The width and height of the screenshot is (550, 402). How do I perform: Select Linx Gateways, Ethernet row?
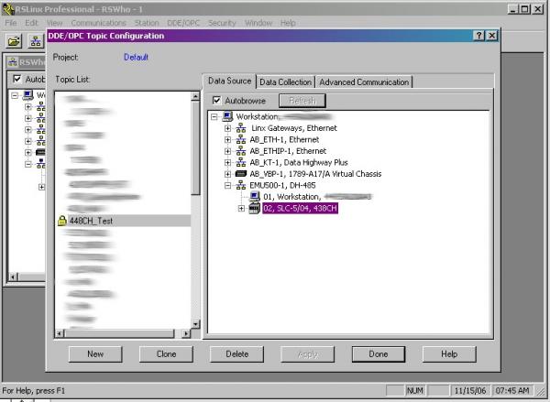[x=294, y=128]
